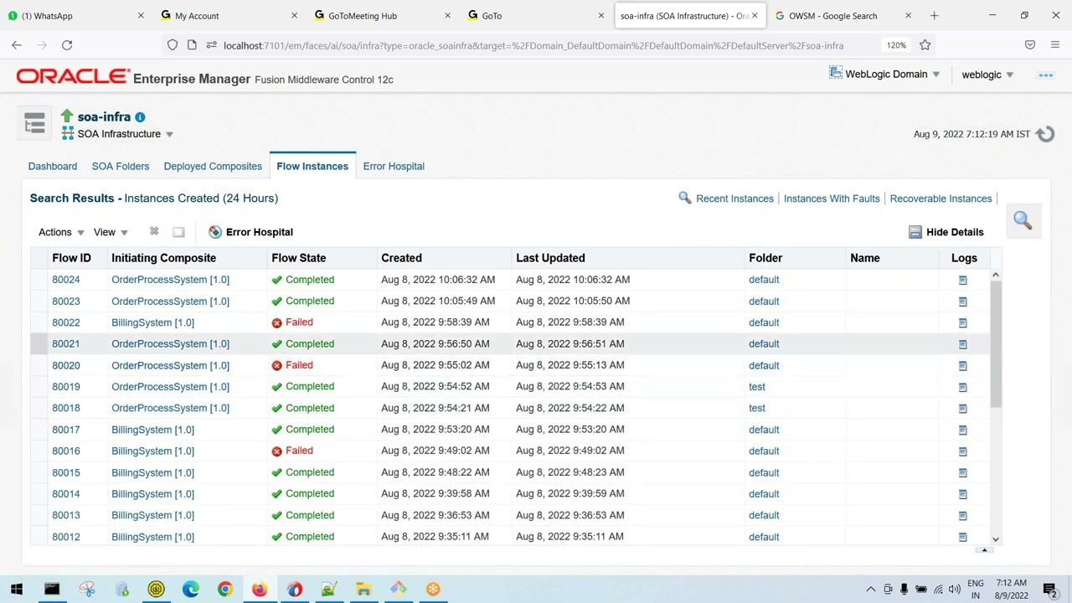The height and width of the screenshot is (603, 1072).
Task: Show hidden tray icons chevron
Action: [870, 589]
